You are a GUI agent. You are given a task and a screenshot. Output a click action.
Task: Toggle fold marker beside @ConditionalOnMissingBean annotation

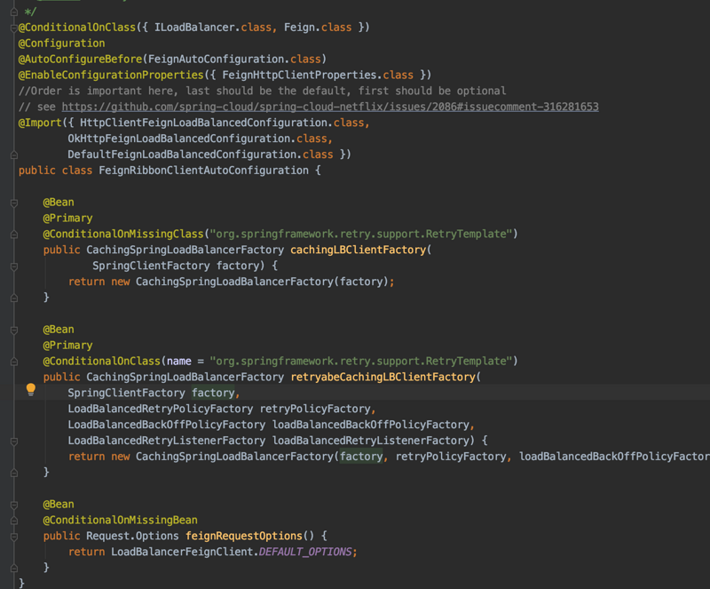(x=14, y=521)
